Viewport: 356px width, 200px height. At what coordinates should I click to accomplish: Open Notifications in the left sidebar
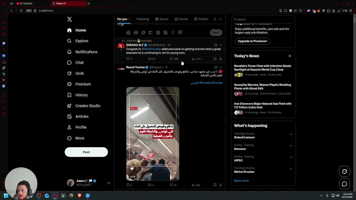coord(82,52)
